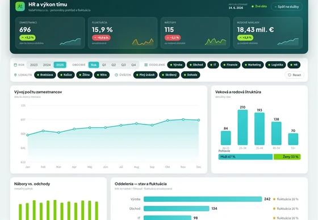Click the Vývoj počtu zamestnancov title

pos(38,92)
